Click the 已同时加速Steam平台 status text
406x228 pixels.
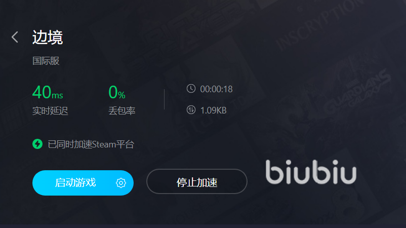coord(91,144)
